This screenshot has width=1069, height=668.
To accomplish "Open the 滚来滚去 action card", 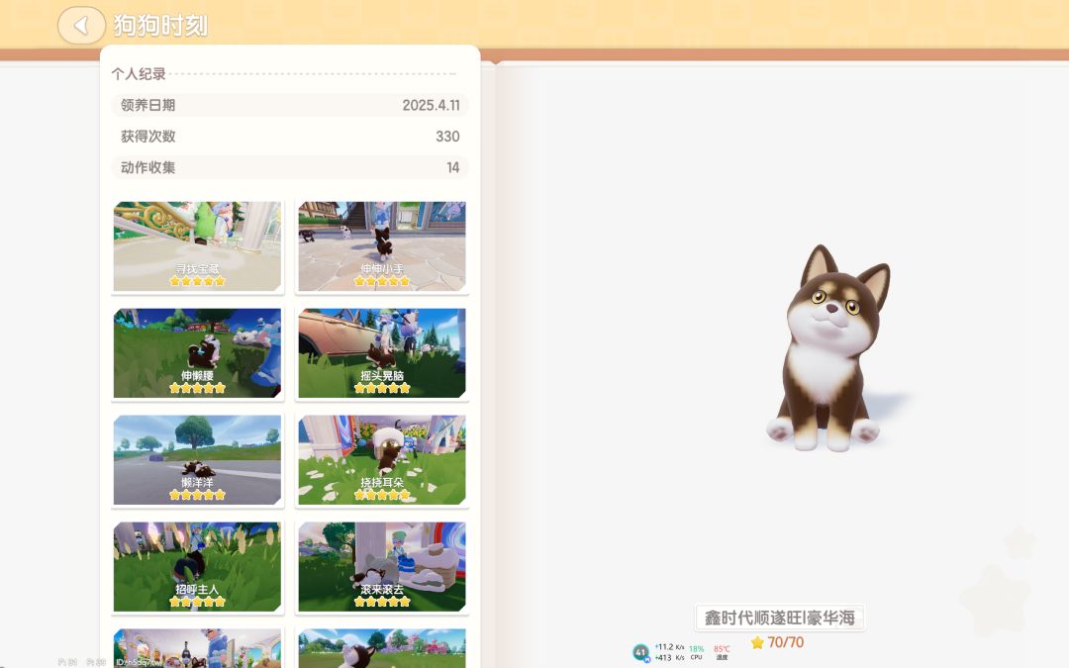I will pos(382,567).
